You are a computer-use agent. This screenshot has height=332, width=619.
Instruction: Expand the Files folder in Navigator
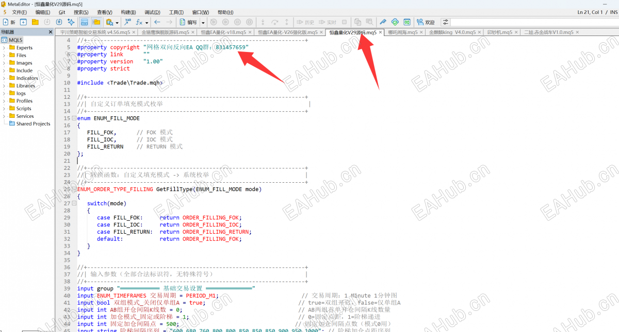pos(4,55)
